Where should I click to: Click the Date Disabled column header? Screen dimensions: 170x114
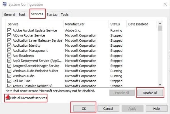coord(138,24)
